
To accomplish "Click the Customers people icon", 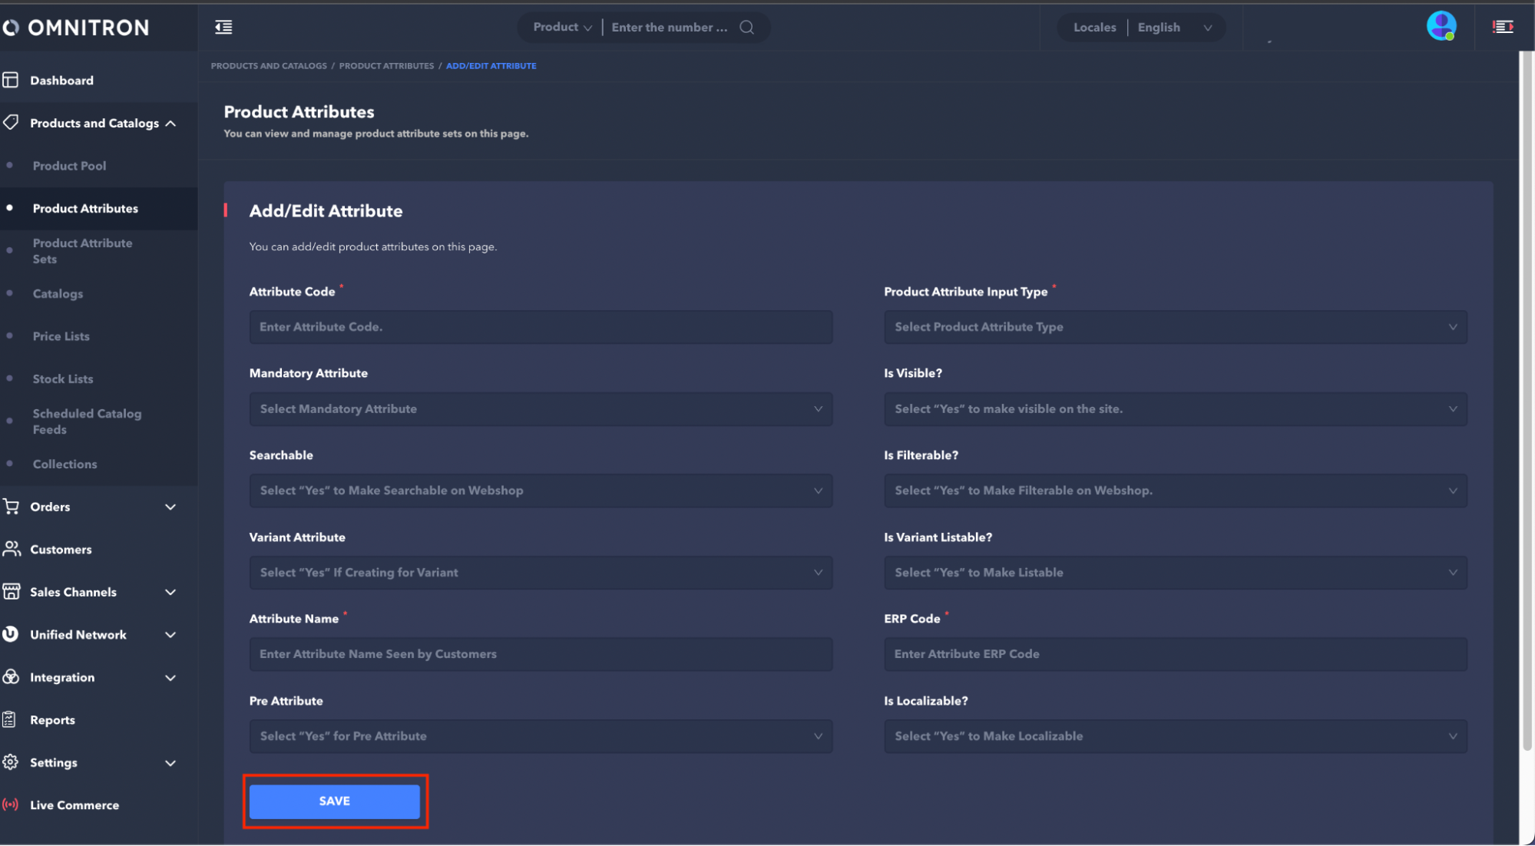I will coord(11,549).
